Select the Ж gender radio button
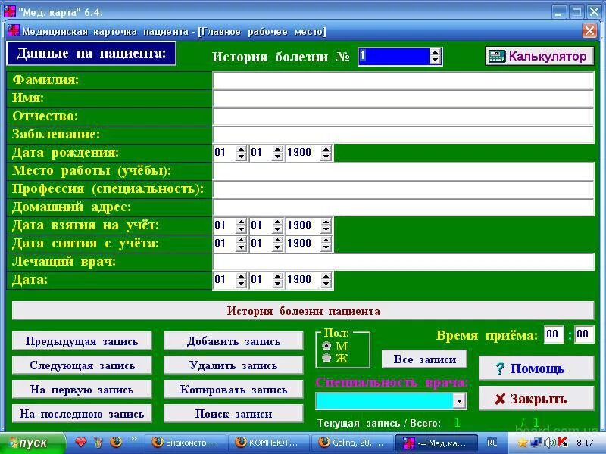The image size is (606, 454). tap(326, 358)
